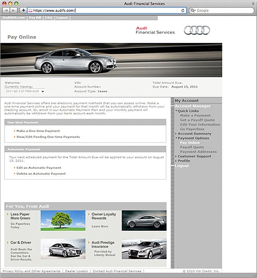Click the lock icon in window title bar
This screenshot has width=257, height=278.
(x=253, y=3)
